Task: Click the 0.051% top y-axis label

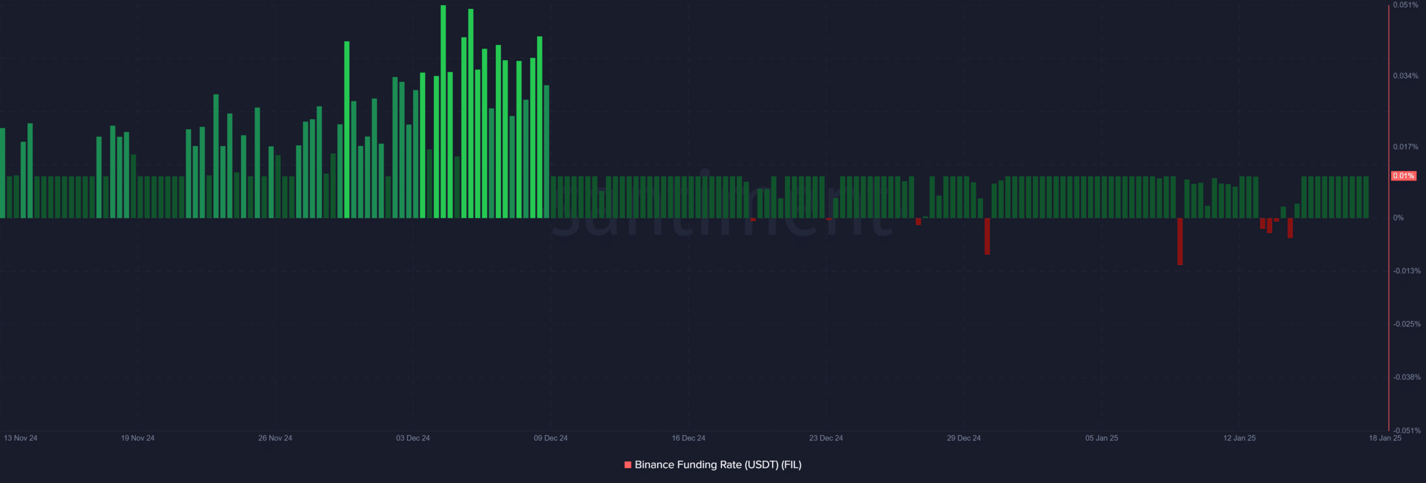Action: [x=1405, y=5]
